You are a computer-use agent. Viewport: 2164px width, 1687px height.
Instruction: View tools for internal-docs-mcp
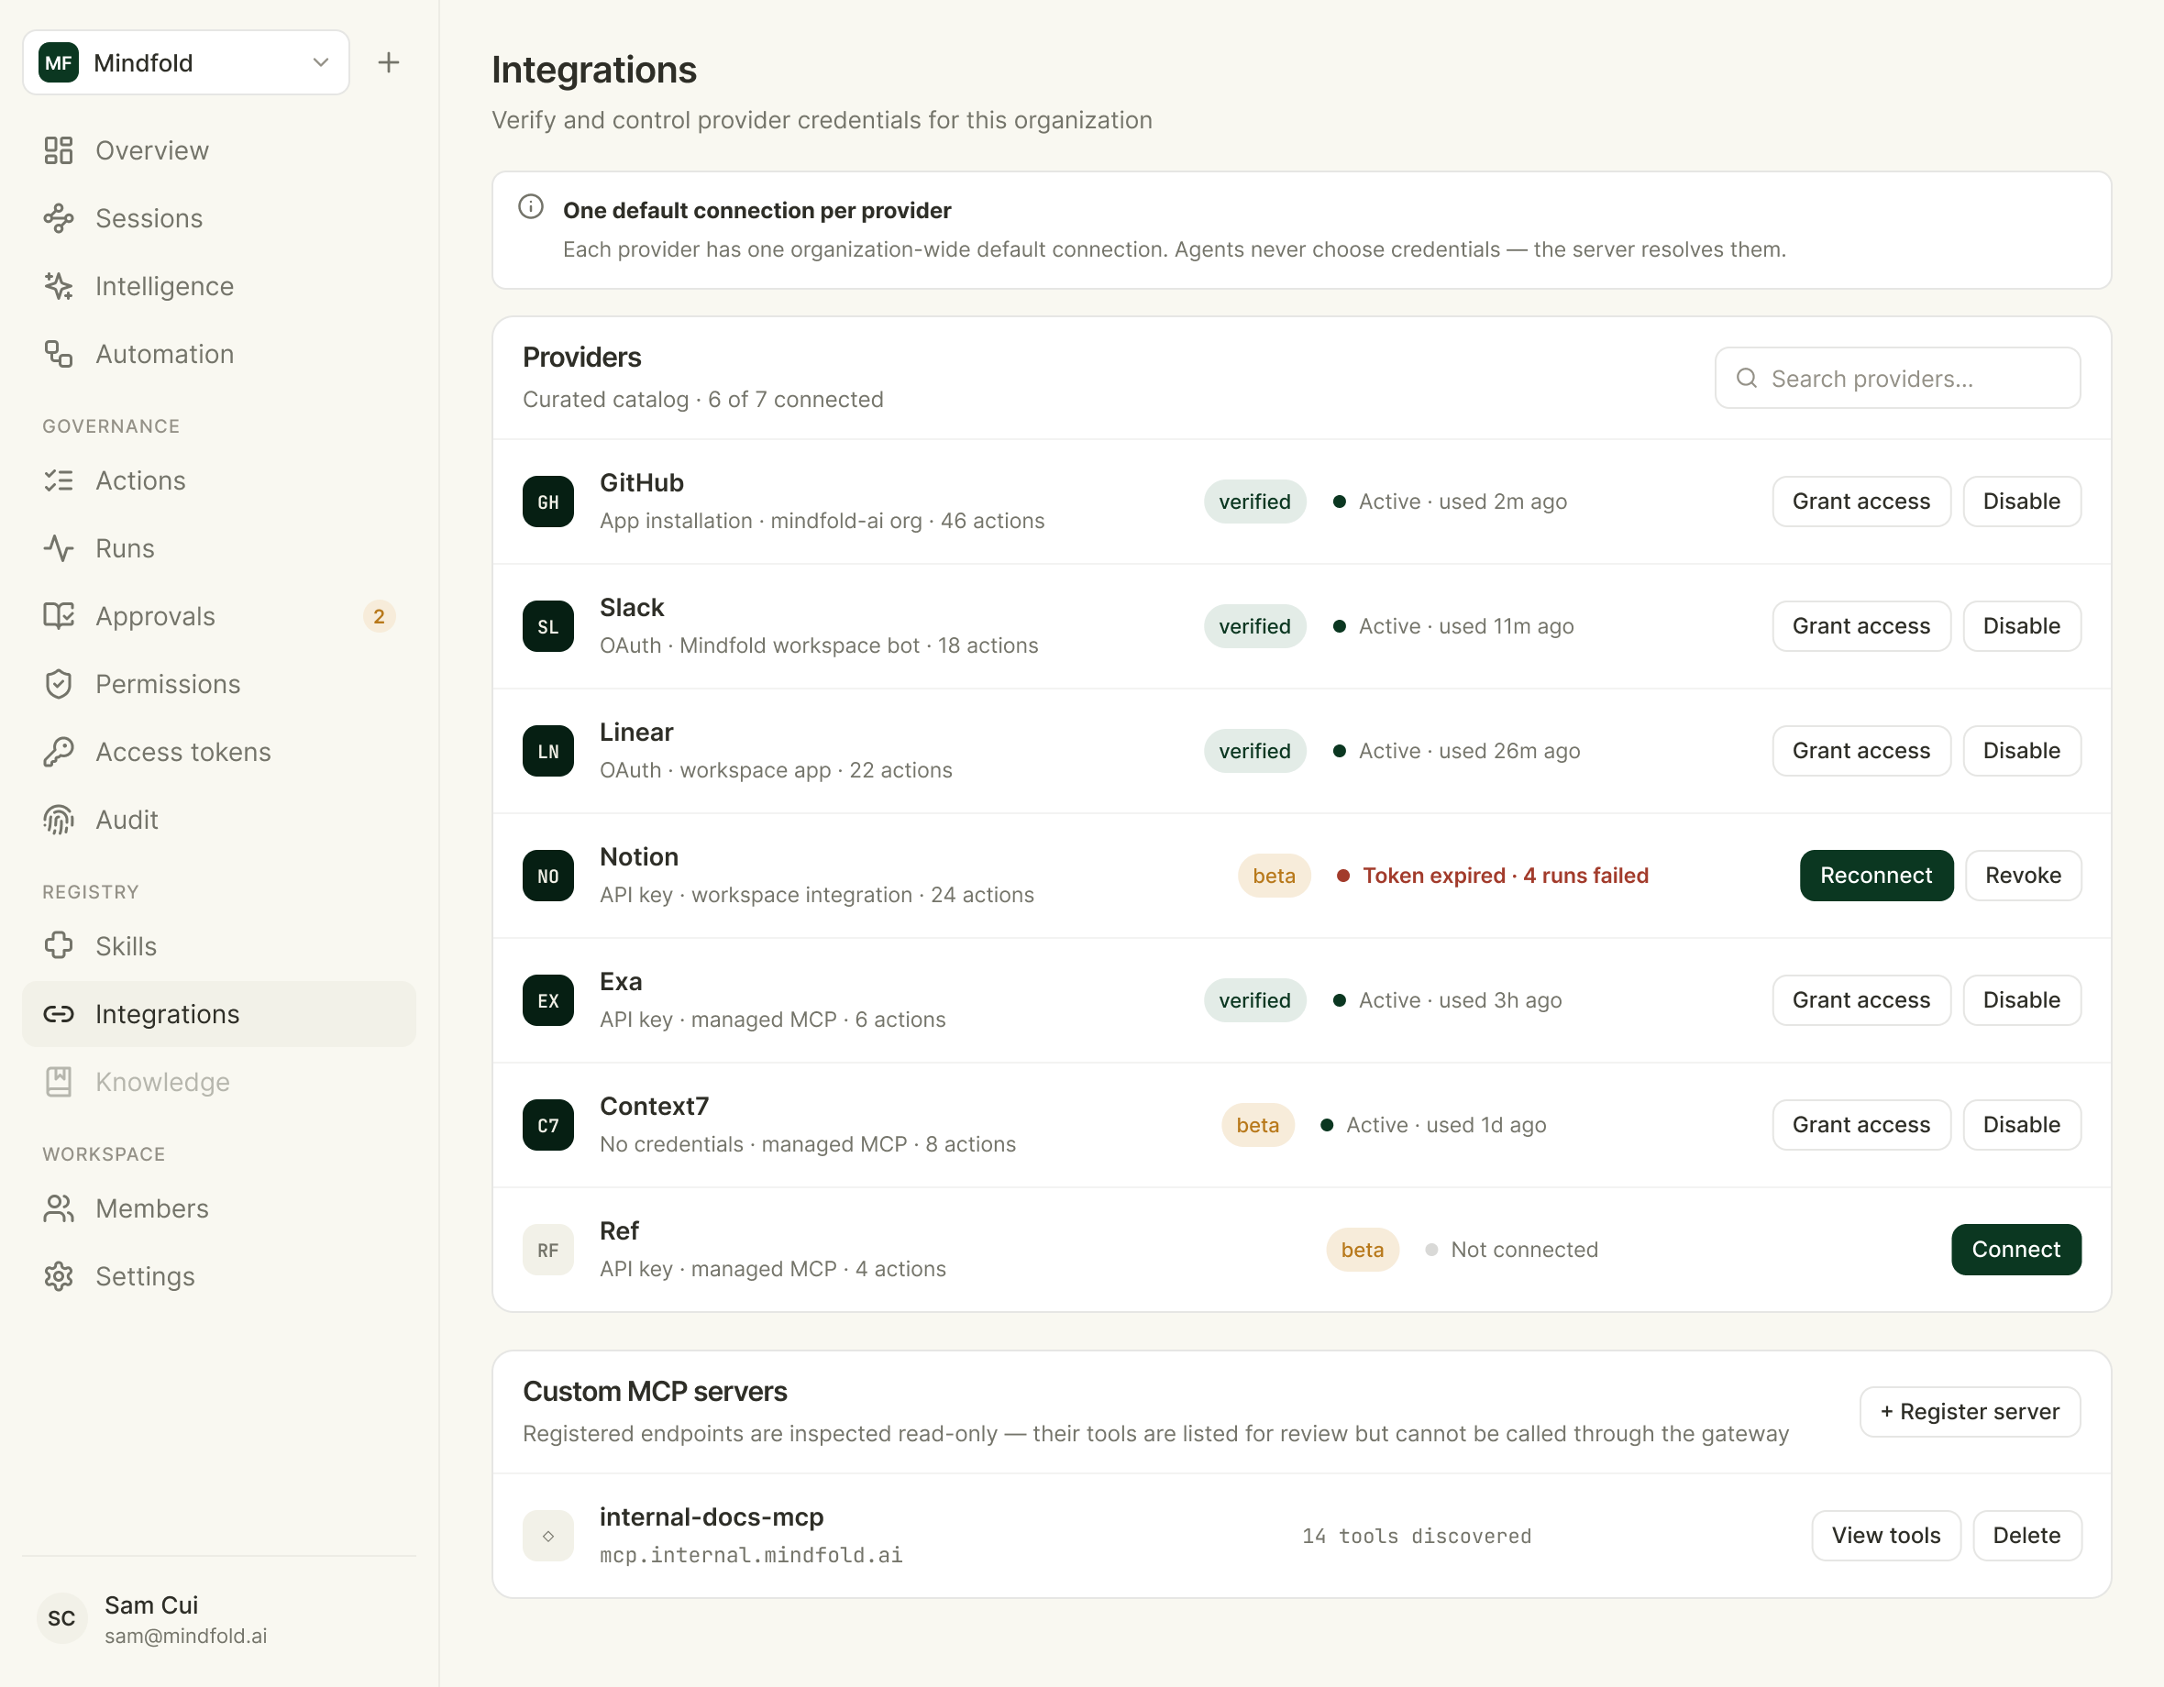coord(1885,1536)
